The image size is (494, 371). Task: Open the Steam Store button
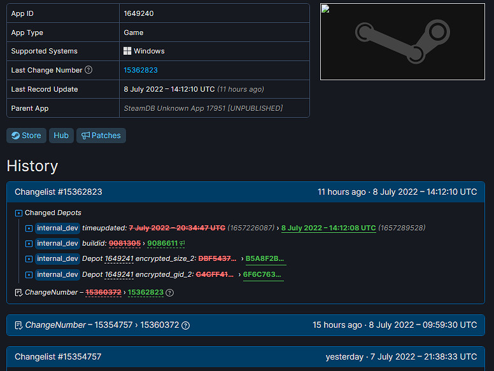click(26, 136)
